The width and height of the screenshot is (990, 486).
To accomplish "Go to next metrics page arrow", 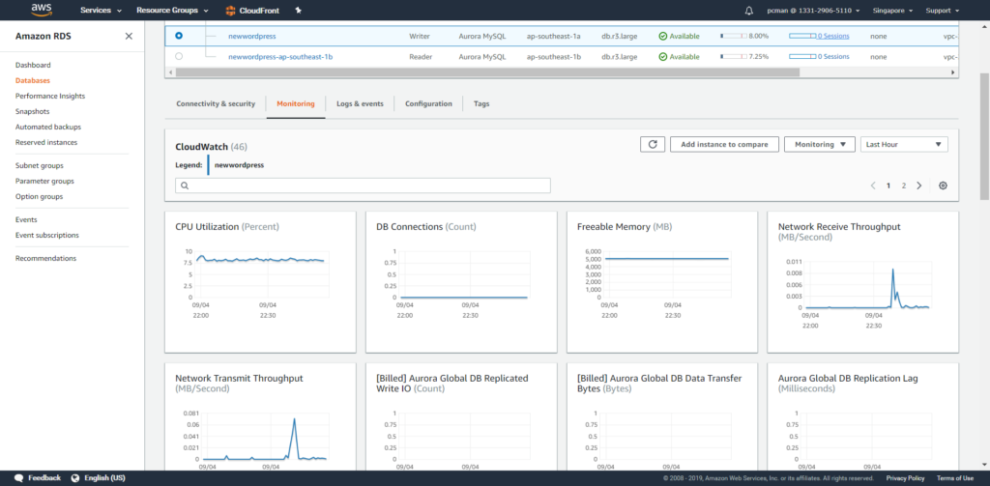I will (x=919, y=186).
